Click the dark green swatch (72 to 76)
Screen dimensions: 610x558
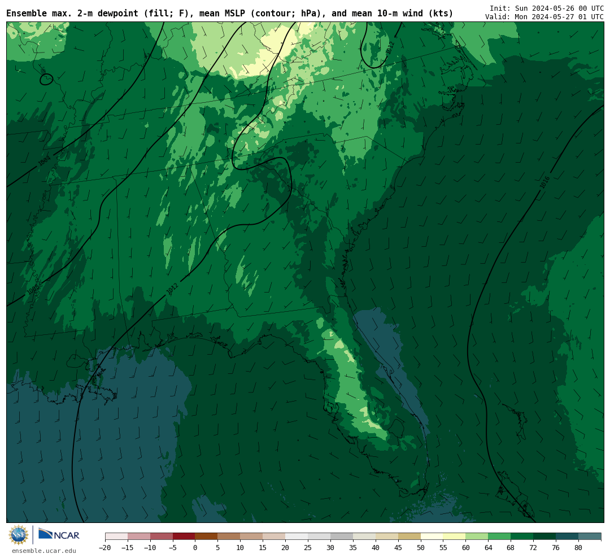[x=544, y=537]
